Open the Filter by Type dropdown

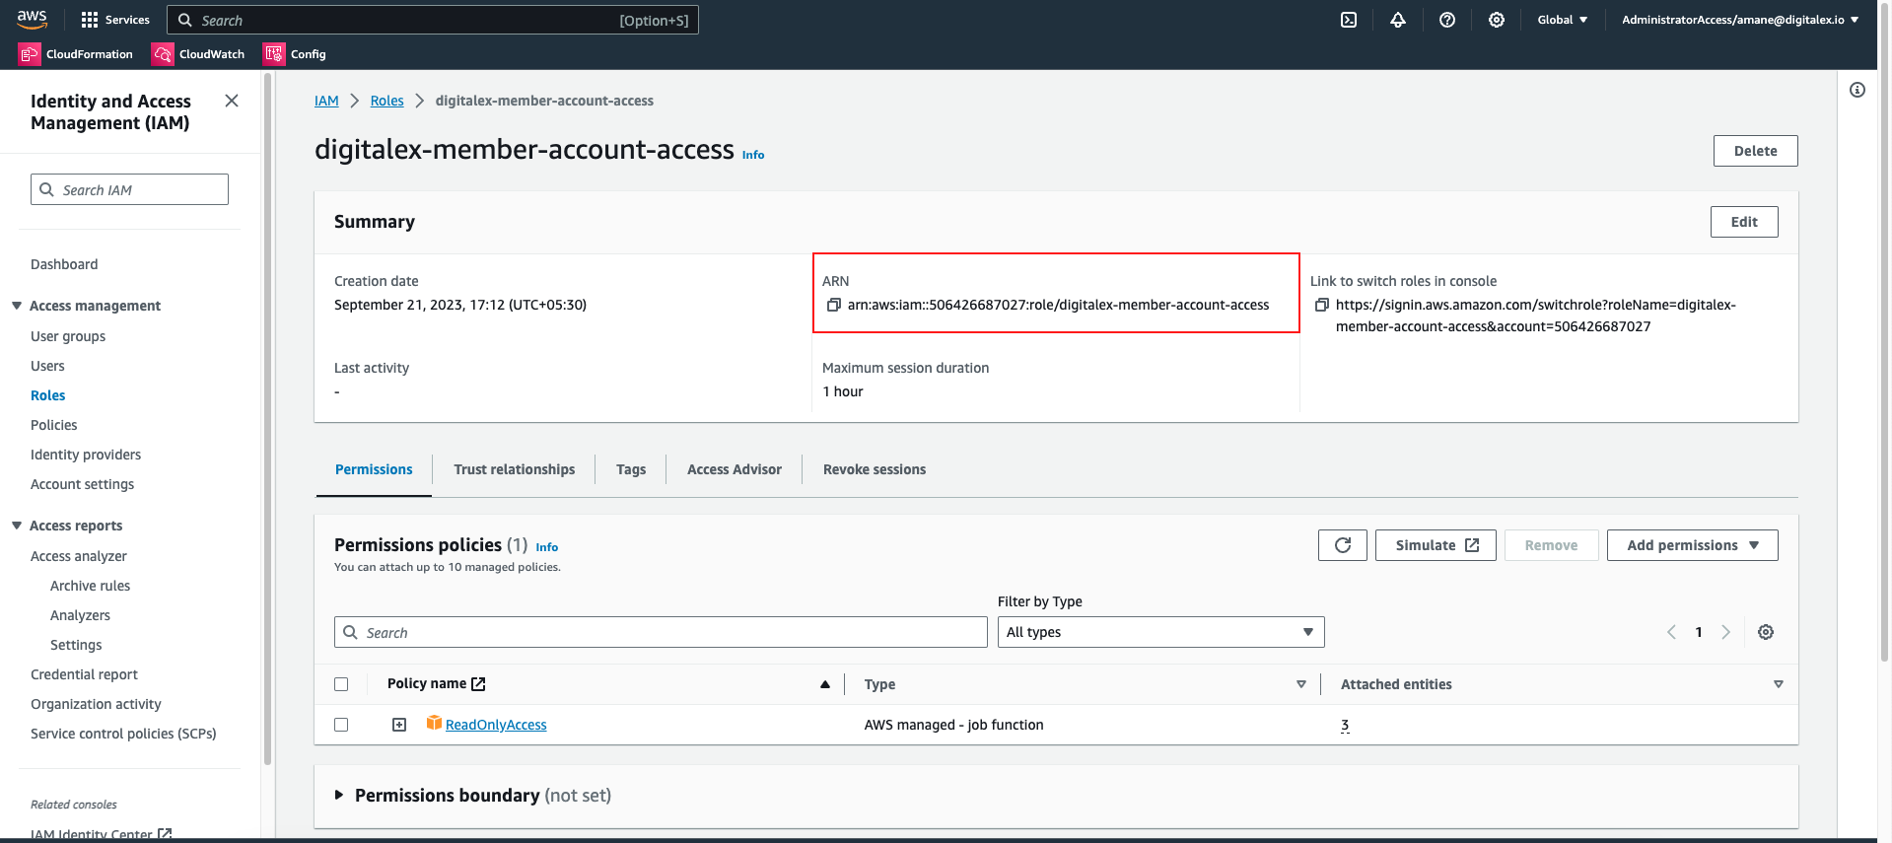pyautogui.click(x=1159, y=632)
